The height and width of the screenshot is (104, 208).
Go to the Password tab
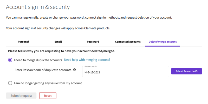tap(93, 42)
